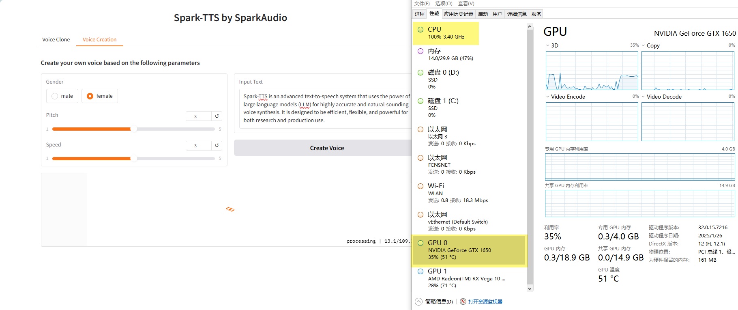
Task: Select the FCNSNET ethernet entry
Action: (x=469, y=164)
